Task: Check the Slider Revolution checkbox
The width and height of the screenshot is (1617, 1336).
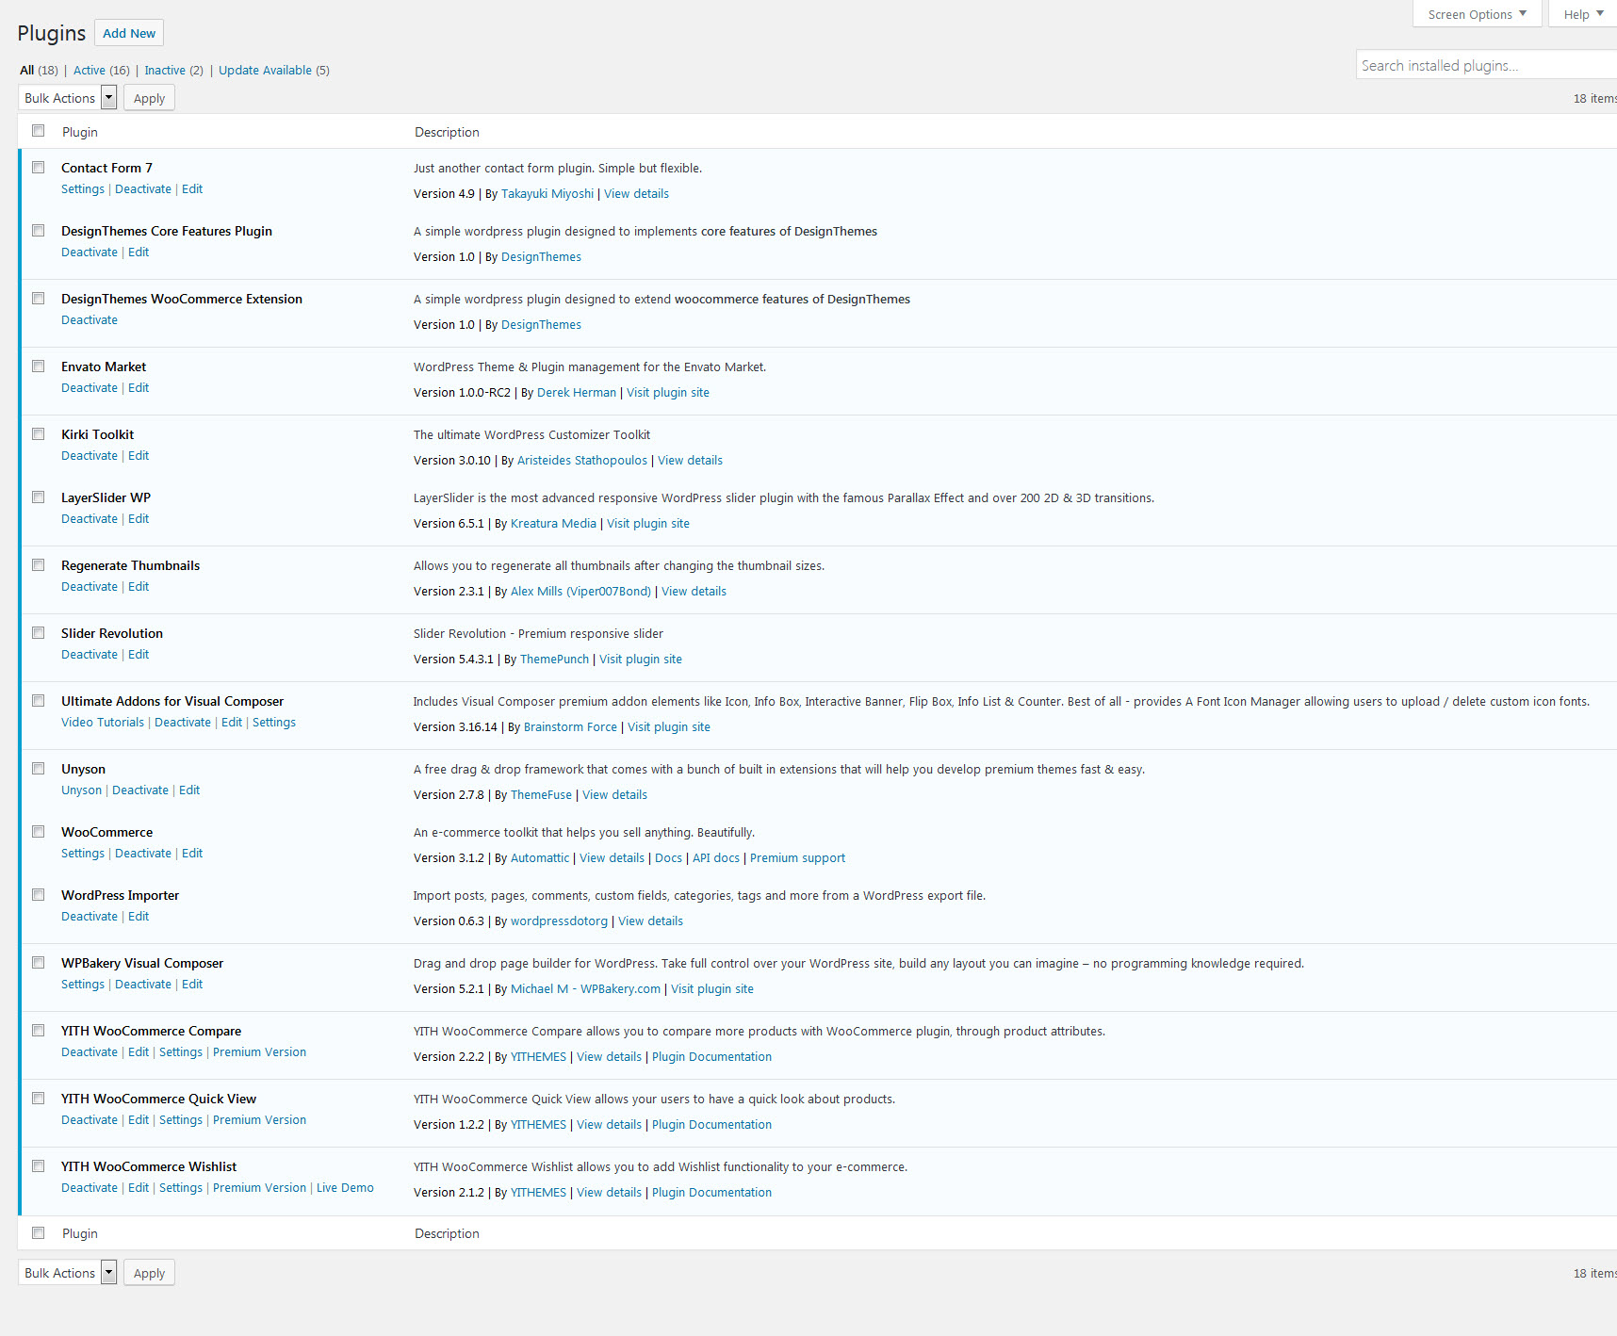Action: [x=39, y=633]
